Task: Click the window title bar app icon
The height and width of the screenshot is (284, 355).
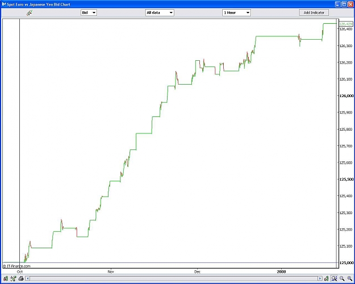Action: (4, 4)
